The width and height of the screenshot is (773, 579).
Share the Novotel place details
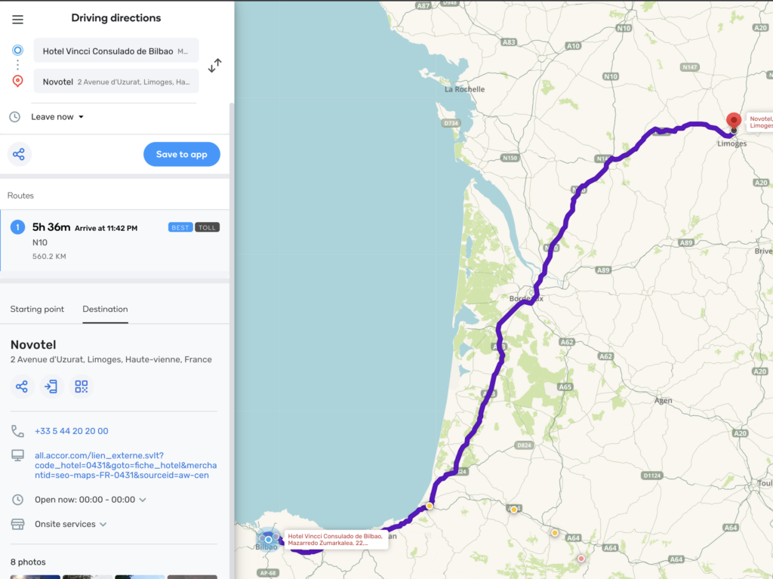point(22,387)
